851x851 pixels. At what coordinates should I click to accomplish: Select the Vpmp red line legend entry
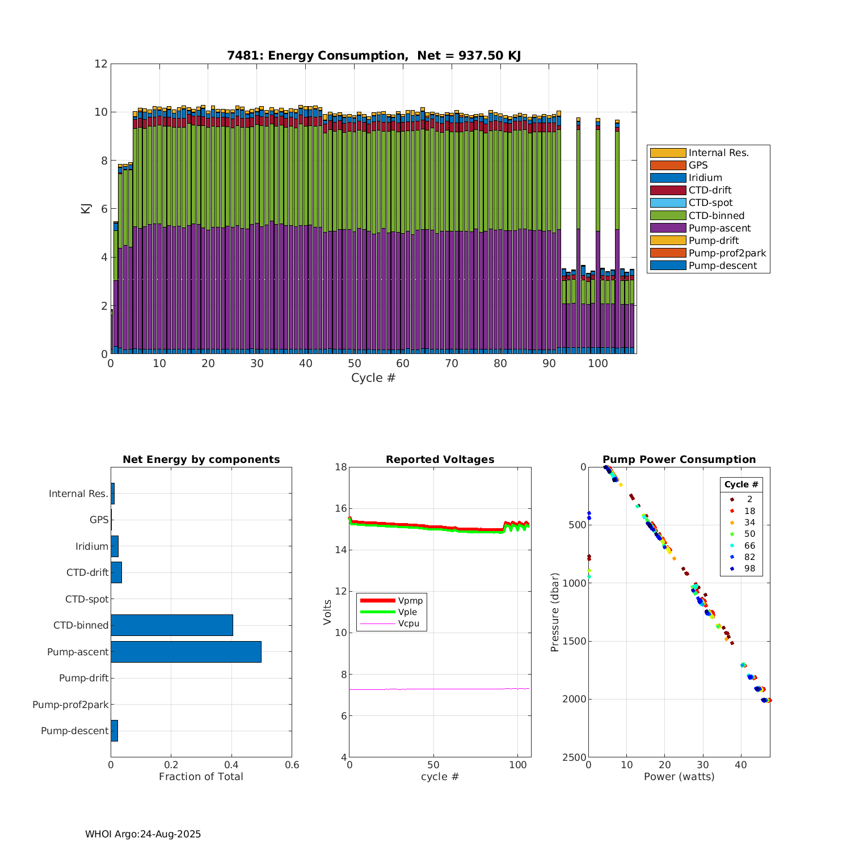(391, 601)
